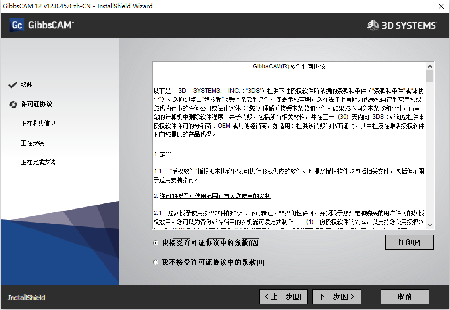This screenshot has width=450, height=310.
Task: Click the 许可证协议 step label
Action: click(x=36, y=104)
